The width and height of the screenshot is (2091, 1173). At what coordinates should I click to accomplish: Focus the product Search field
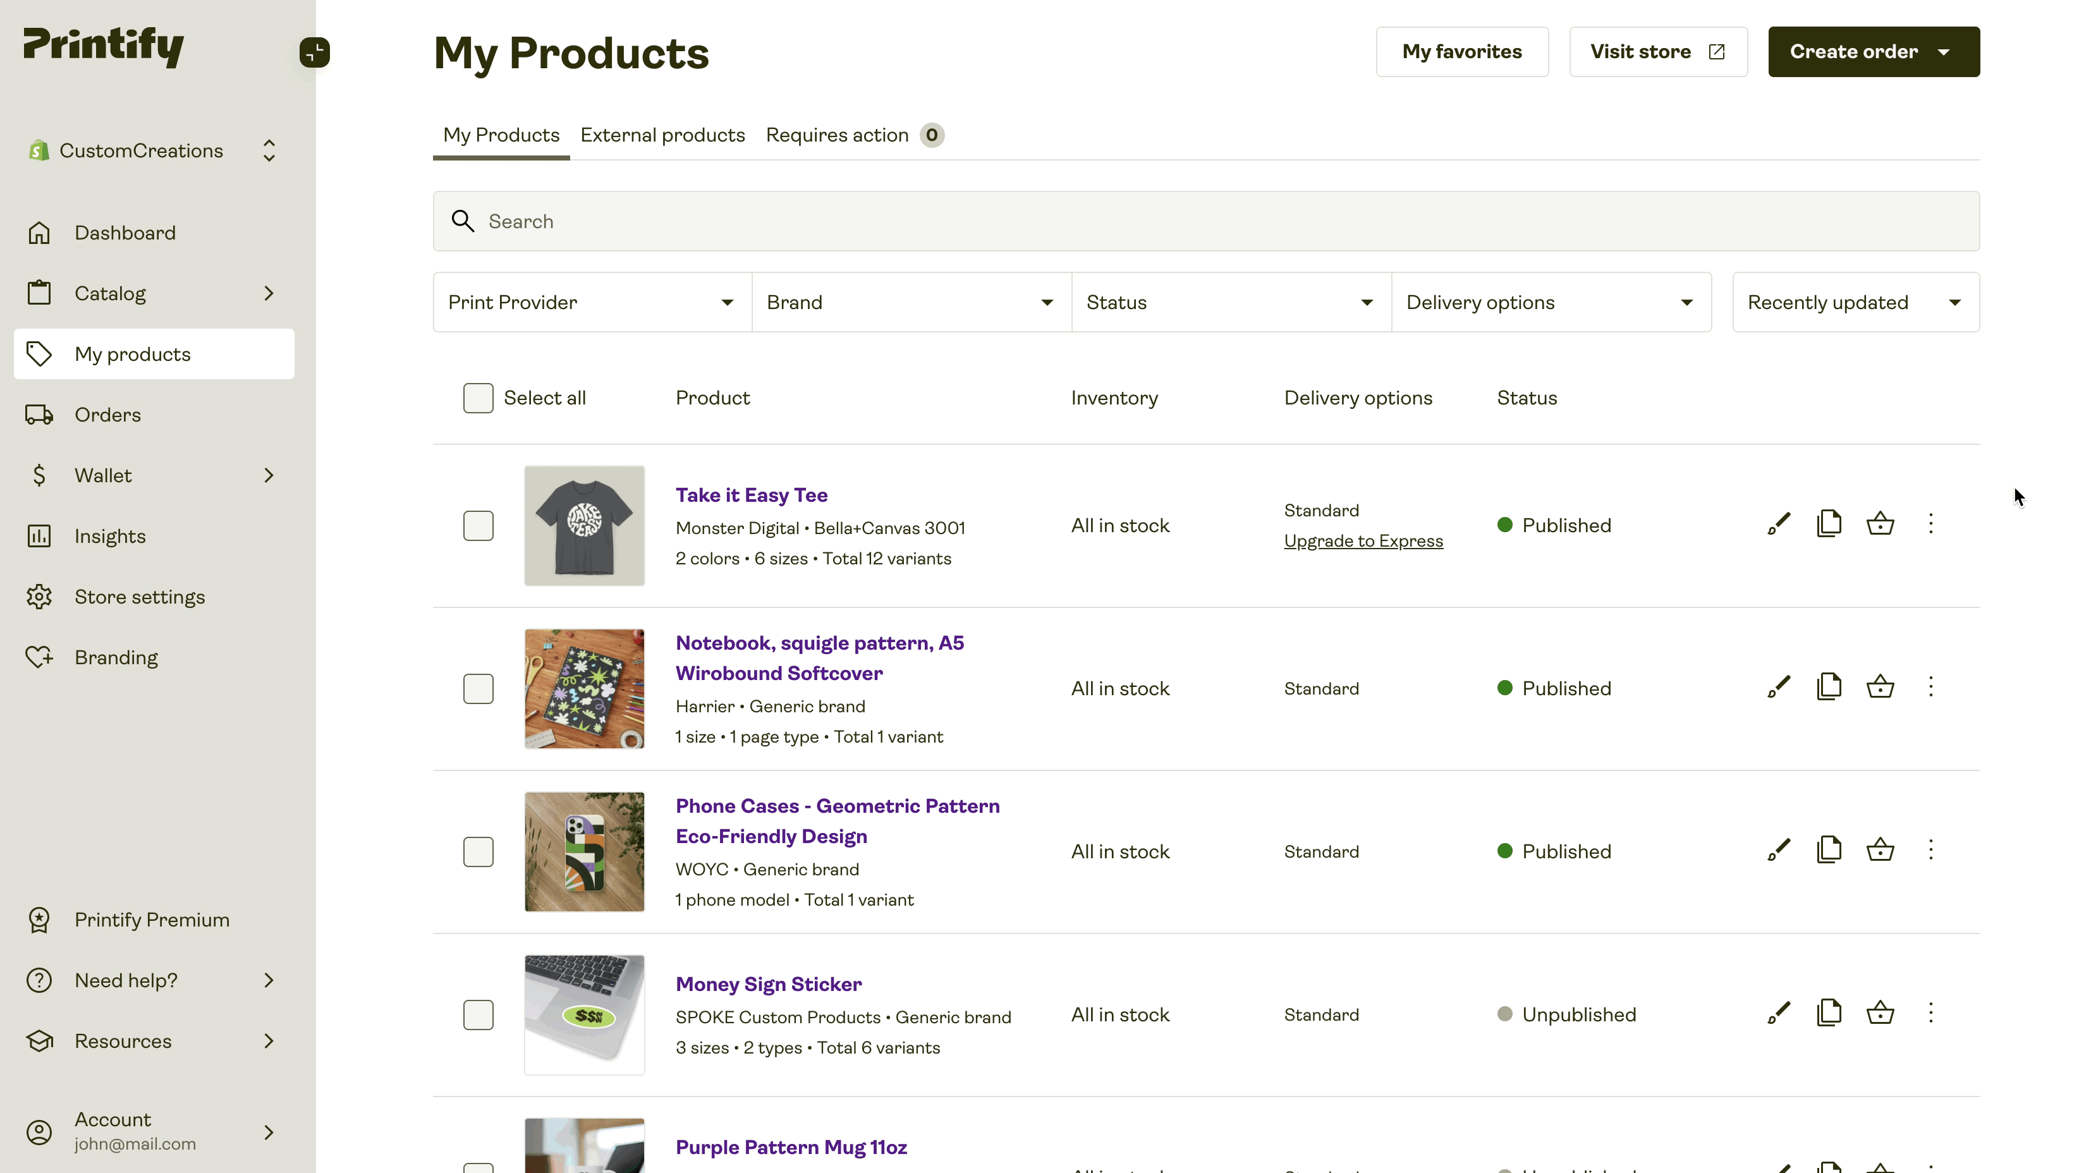(x=1206, y=222)
